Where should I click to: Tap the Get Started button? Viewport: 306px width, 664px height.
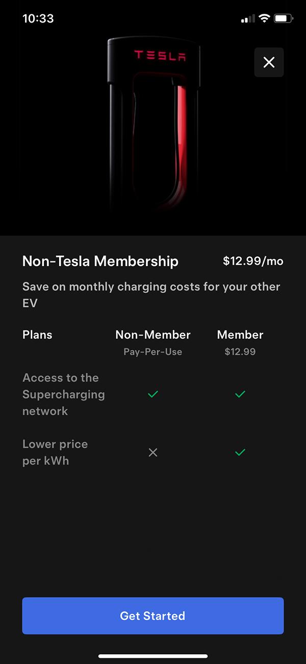(x=153, y=615)
